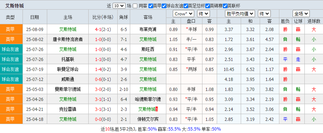Click the 4.57 away odds value
The height and width of the screenshot is (133, 323).
(x=269, y=39)
